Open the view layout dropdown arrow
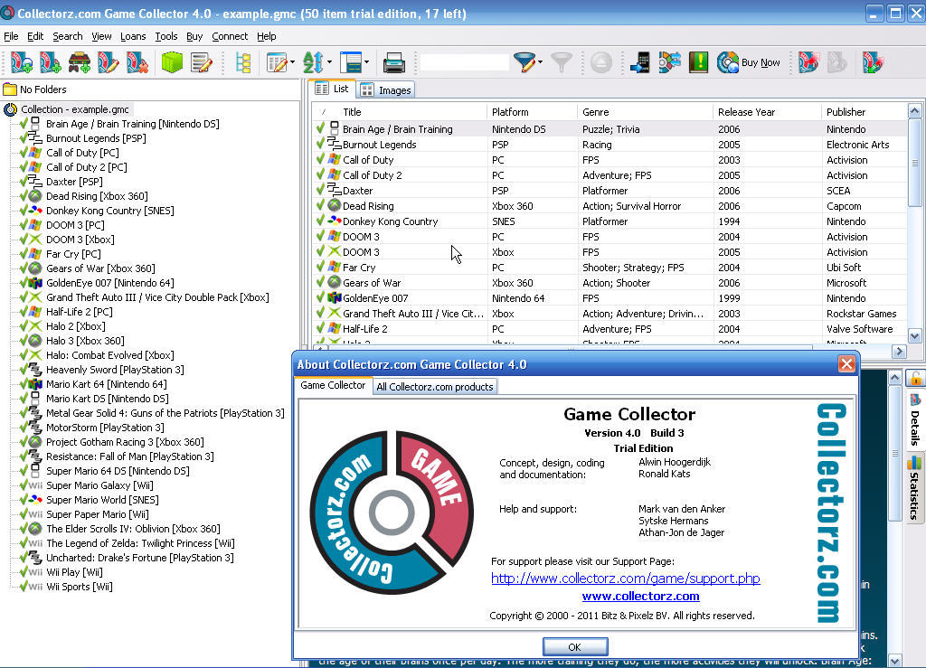The width and height of the screenshot is (926, 668). pos(364,62)
